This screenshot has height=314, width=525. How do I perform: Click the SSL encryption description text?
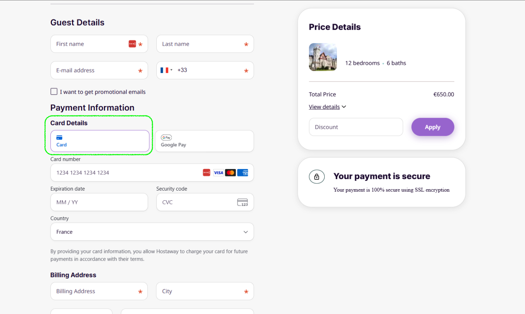click(x=392, y=190)
